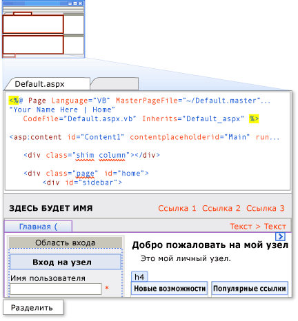Select the empty tab next to Default.aspx
The height and width of the screenshot is (321, 298).
coord(115,84)
